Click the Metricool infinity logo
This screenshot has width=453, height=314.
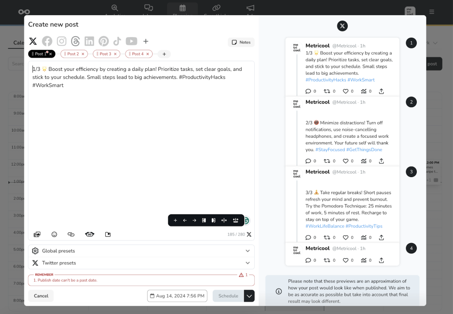point(24,12)
